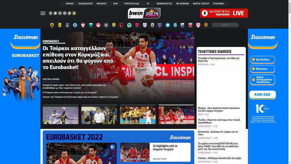Image resolution: width=291 pixels, height=164 pixels.
Task: Select the Asteras Tripolis team logo
Action: (x=67, y=25)
